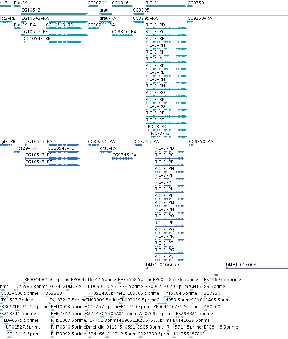This screenshot has width=288, height=339.
Task: Select transcript CG9346-RA
Action: point(125,32)
